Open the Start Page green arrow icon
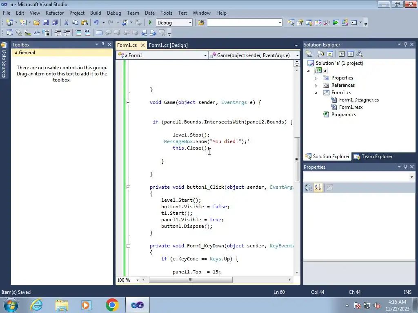This screenshot has height=313, width=418. pos(336,23)
